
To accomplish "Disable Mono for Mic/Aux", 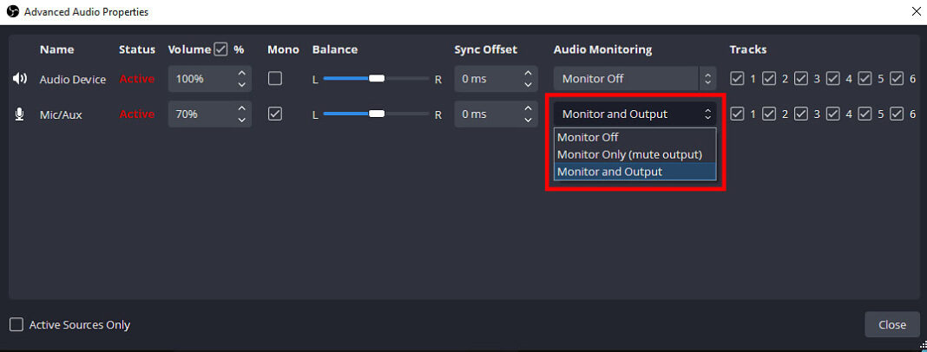I will click(275, 114).
